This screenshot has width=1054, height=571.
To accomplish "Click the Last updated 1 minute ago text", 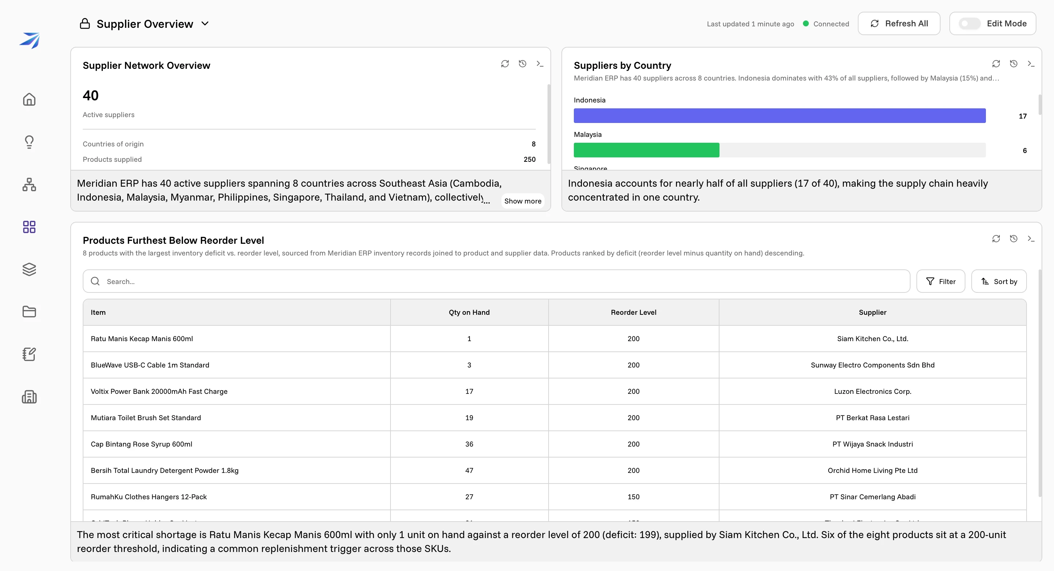I will pos(750,24).
